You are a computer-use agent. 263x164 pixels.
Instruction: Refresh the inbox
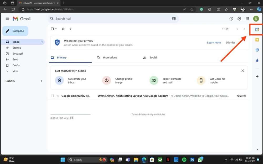click(x=63, y=29)
